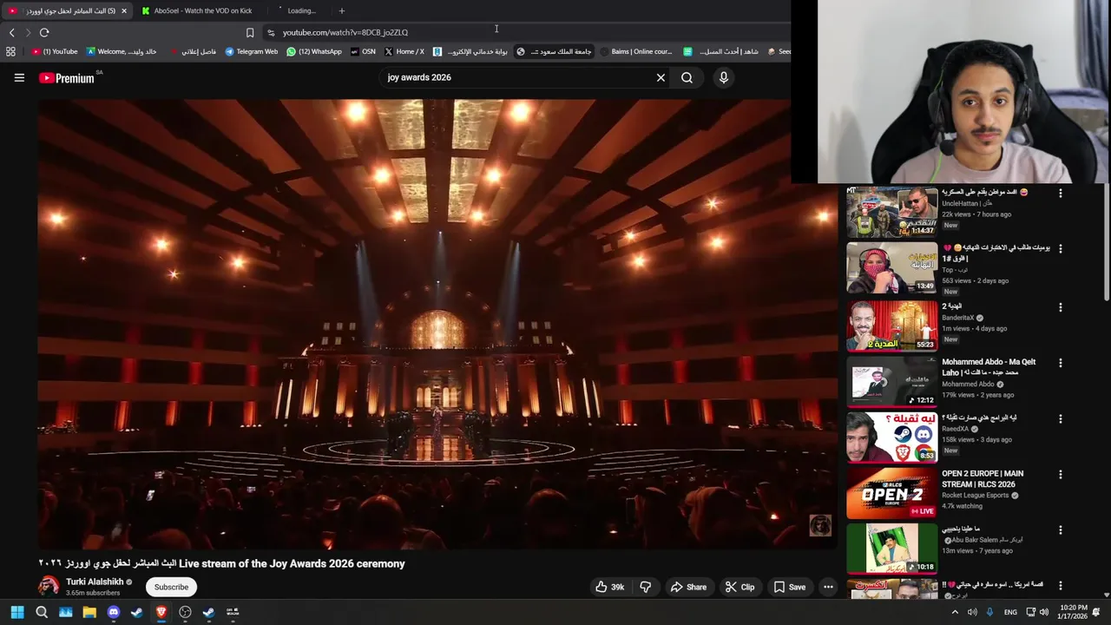
Task: Click the magnifier search button
Action: (x=687, y=77)
